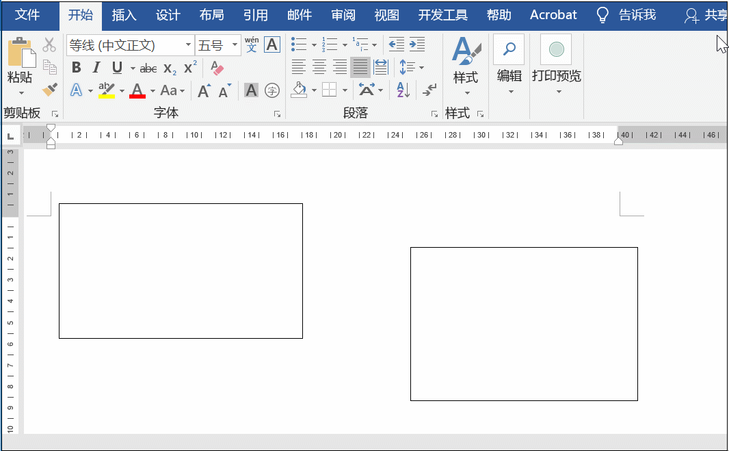The image size is (729, 451).
Task: Open the Styles gallery button
Action: [466, 66]
